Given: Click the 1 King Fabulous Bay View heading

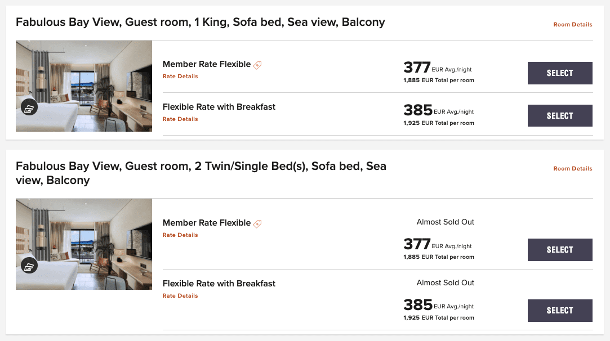Looking at the screenshot, I should click(x=201, y=22).
